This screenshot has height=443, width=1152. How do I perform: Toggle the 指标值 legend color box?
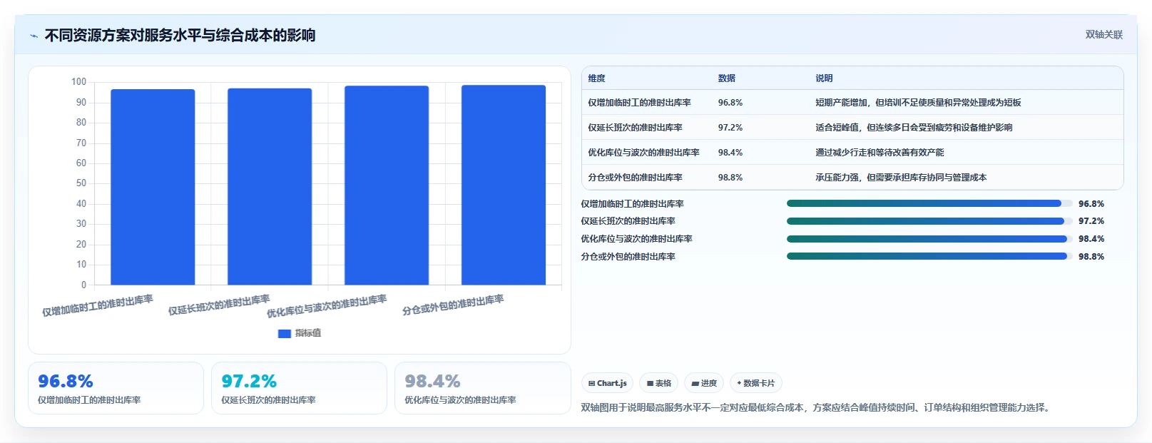284,333
